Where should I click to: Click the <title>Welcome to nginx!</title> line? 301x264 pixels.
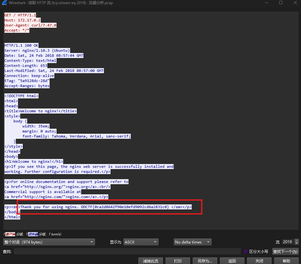40,111
